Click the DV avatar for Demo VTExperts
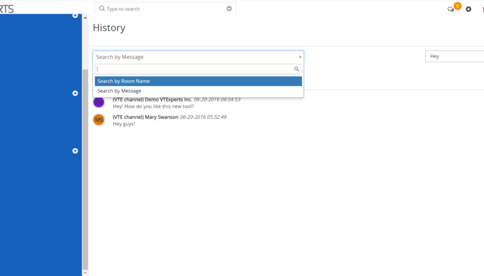 coord(99,102)
